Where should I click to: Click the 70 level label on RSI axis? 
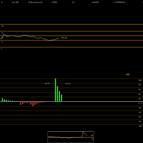(x=2, y=33)
